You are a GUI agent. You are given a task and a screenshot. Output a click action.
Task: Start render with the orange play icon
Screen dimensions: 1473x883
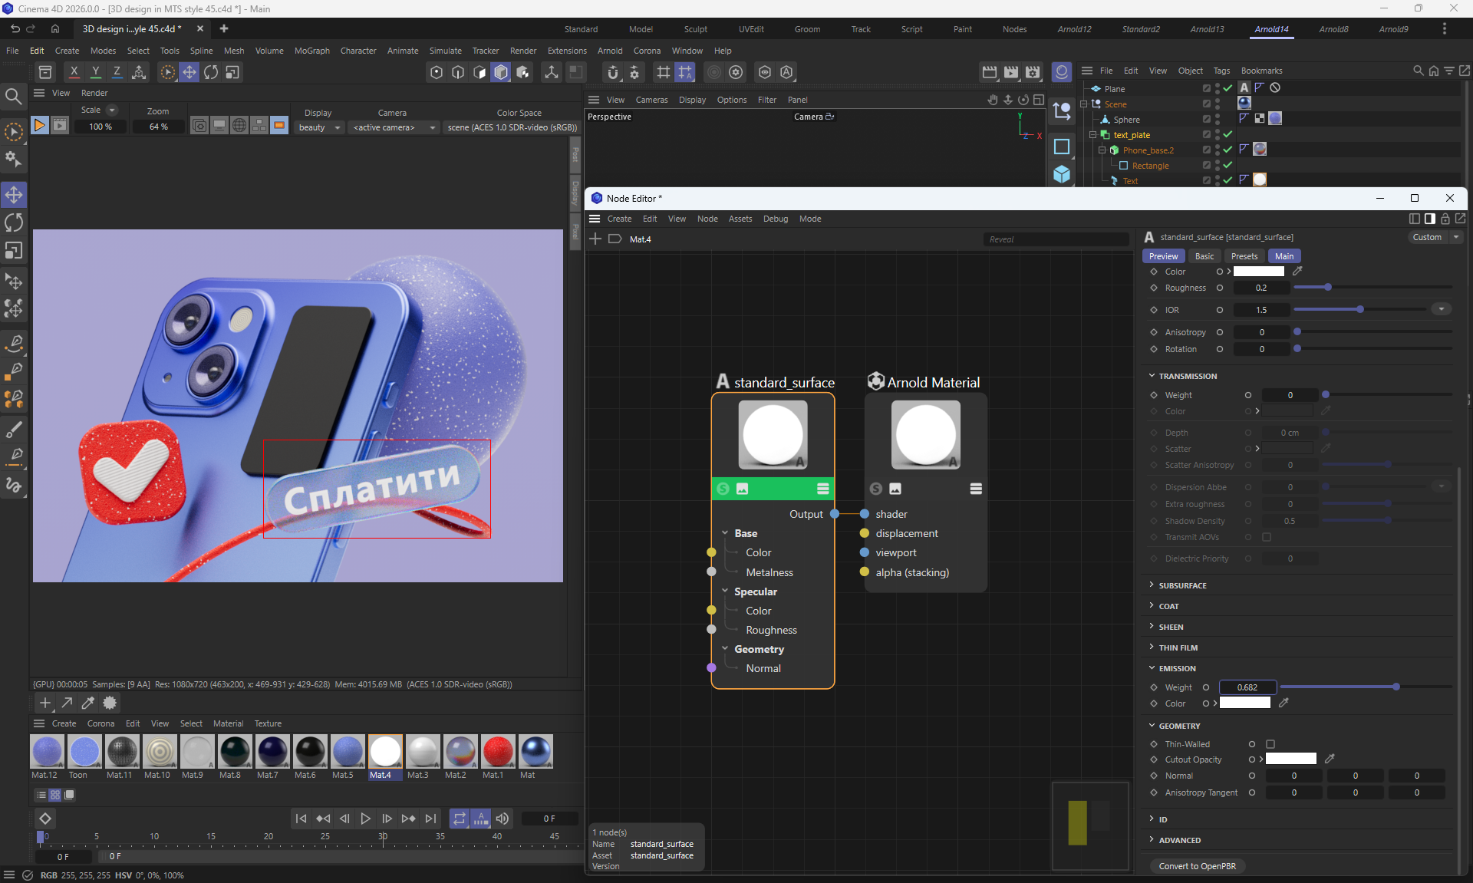[39, 125]
